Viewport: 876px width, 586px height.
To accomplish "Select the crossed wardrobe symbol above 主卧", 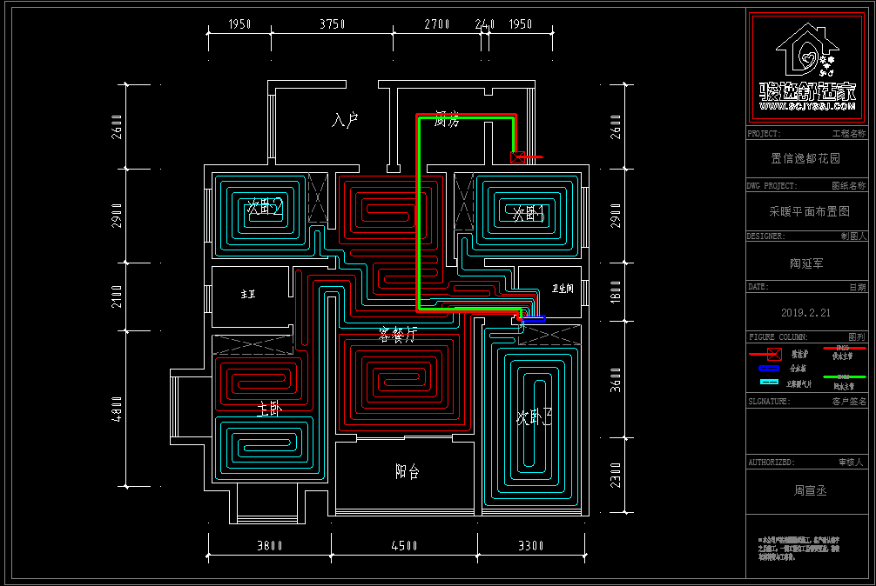I will click(252, 343).
